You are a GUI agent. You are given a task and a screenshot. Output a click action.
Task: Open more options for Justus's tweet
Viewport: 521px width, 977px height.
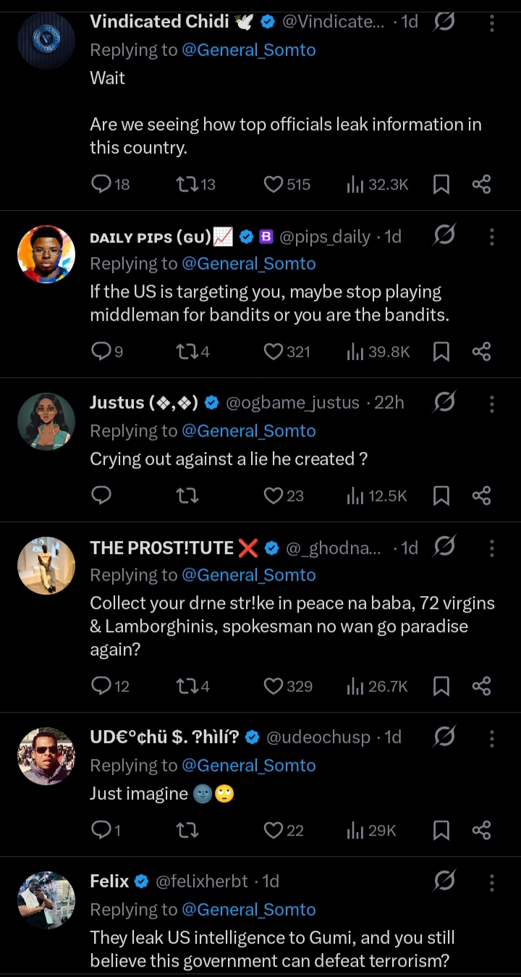coord(492,403)
